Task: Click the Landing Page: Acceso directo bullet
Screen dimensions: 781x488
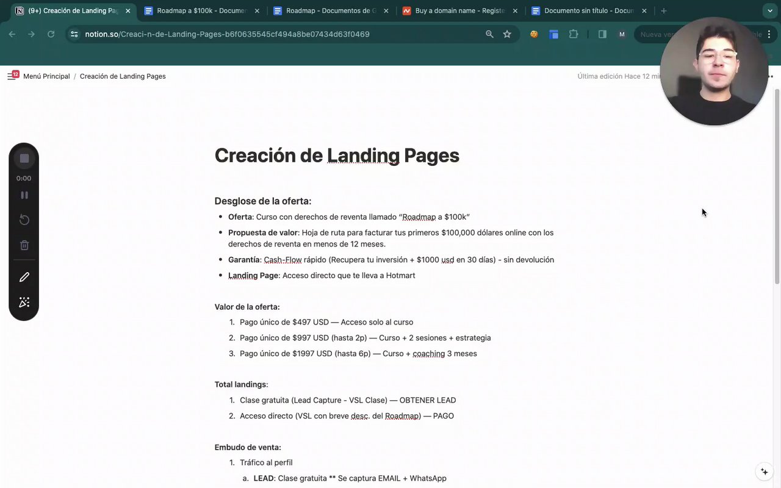Action: [322, 276]
